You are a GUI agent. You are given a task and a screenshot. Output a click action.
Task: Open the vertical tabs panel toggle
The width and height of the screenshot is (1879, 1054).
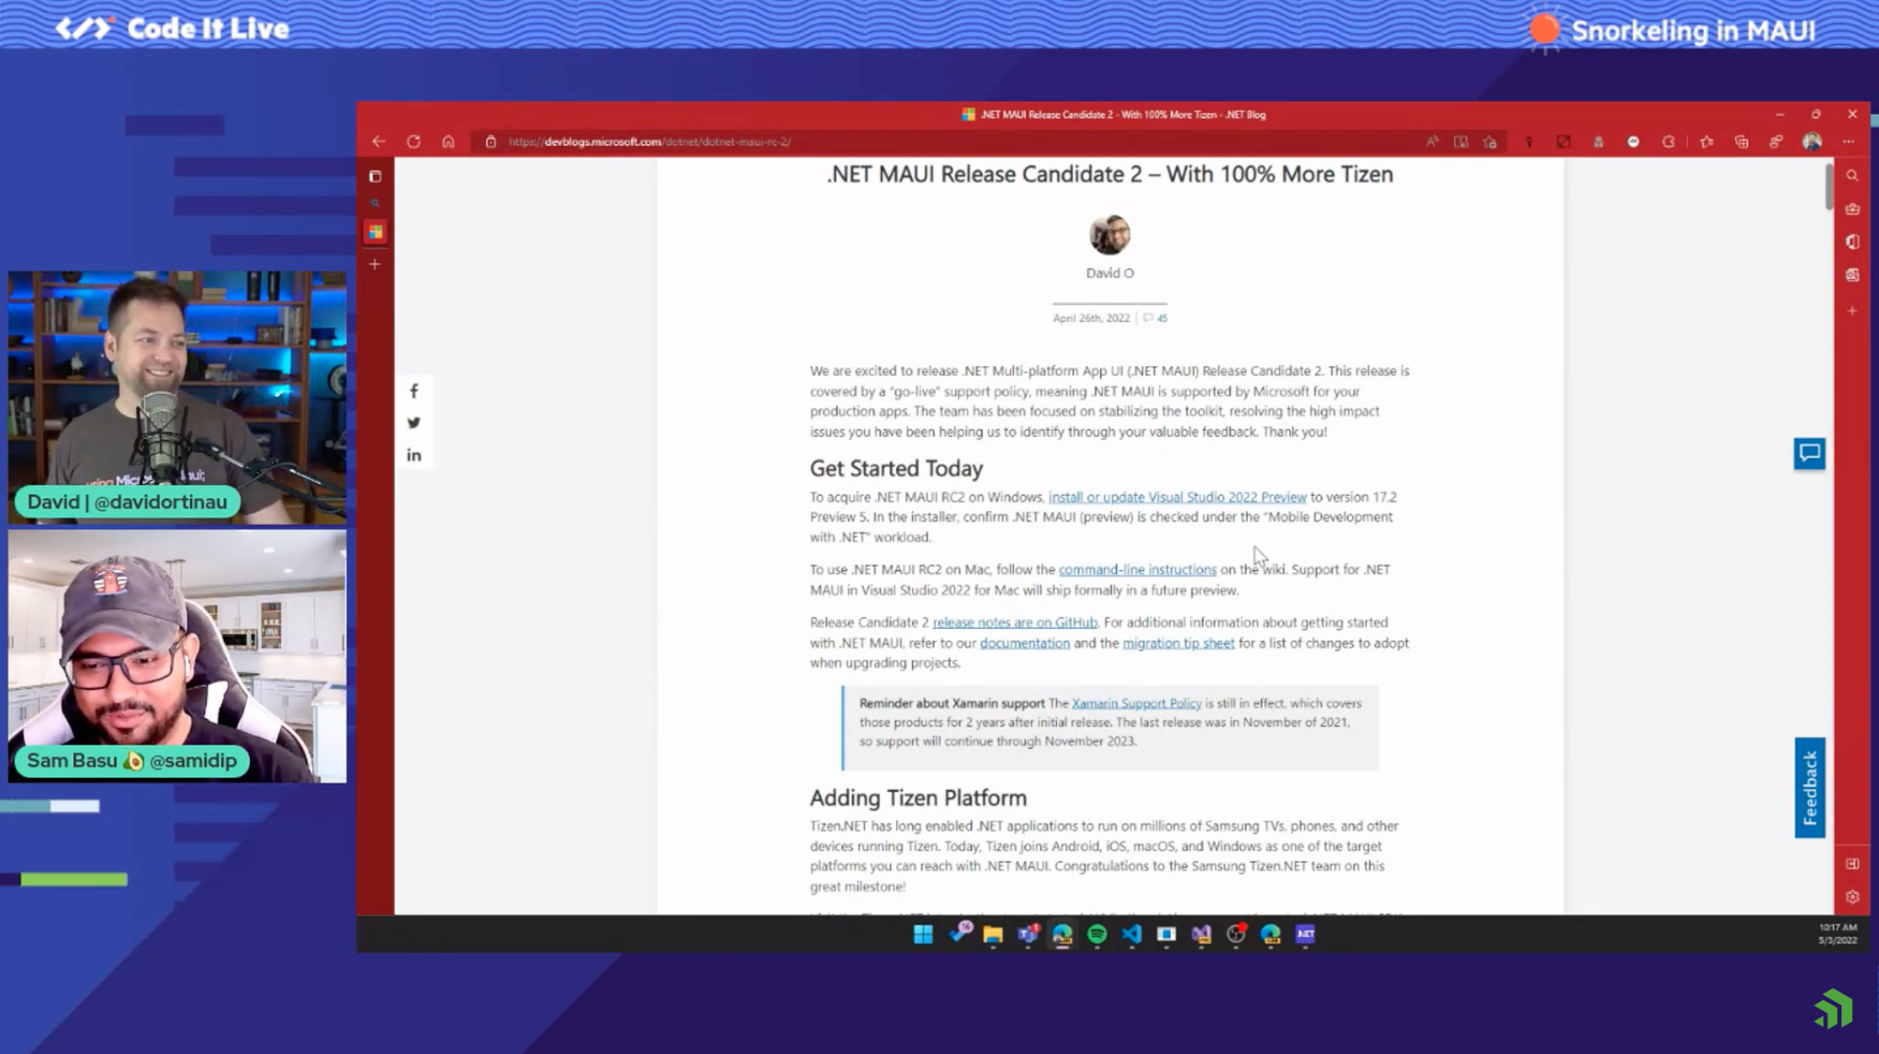tap(375, 176)
